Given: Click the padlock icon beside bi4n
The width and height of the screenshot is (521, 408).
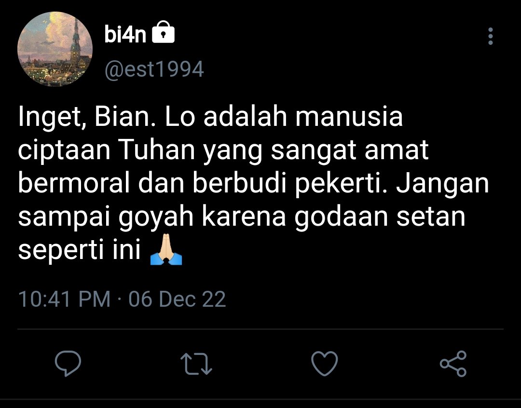Looking at the screenshot, I should coord(163,32).
